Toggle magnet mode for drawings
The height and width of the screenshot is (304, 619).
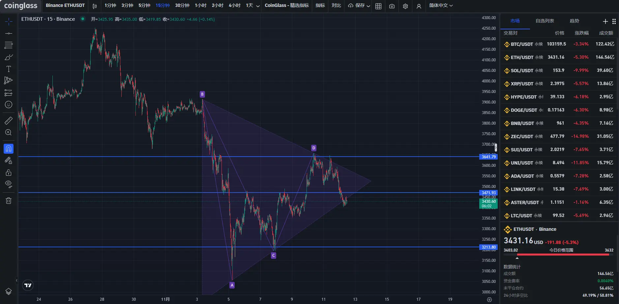coord(9,149)
